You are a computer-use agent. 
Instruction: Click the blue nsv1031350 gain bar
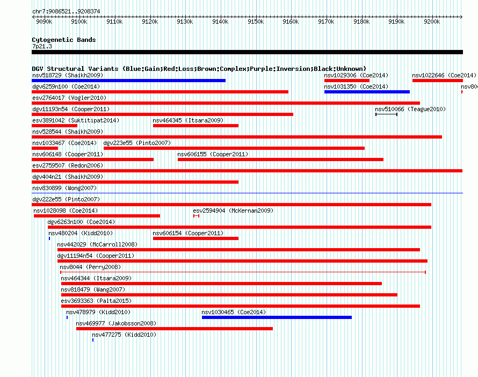[367, 92]
